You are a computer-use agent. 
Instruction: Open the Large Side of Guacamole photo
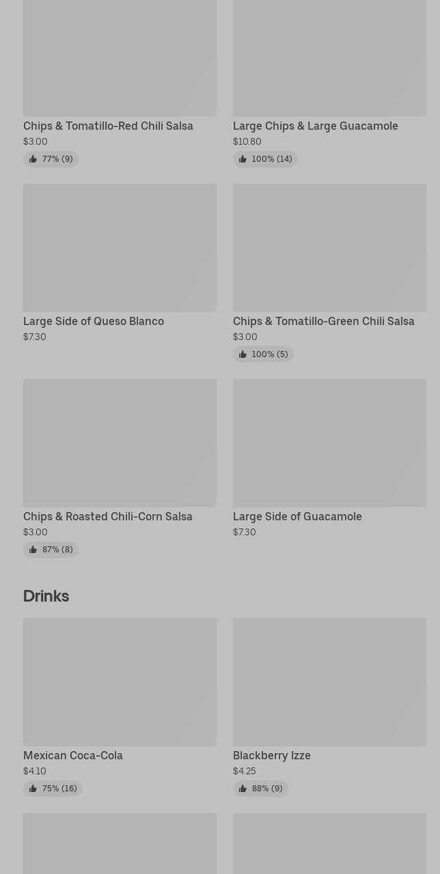pos(329,442)
